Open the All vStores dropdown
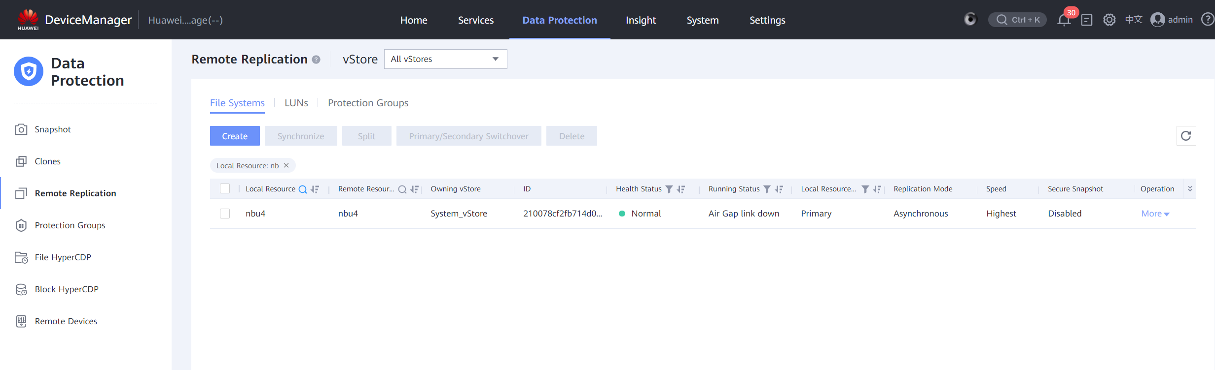The height and width of the screenshot is (370, 1215). click(445, 59)
